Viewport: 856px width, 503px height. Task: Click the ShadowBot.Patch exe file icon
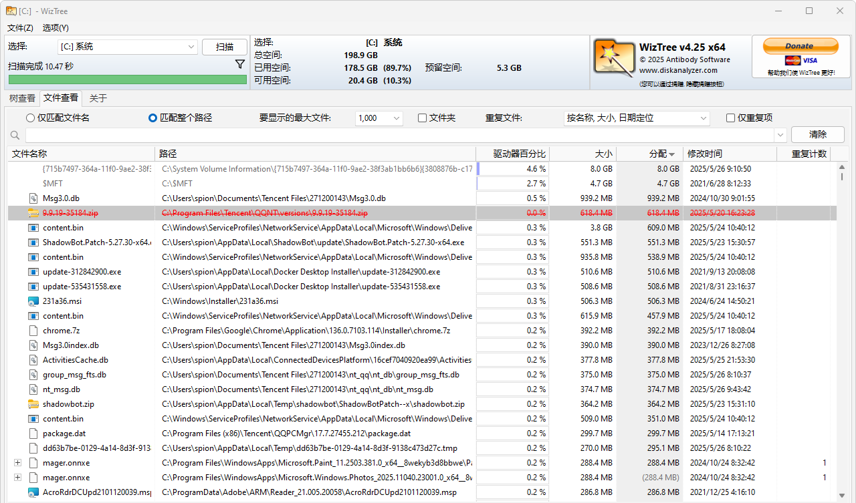tap(33, 242)
